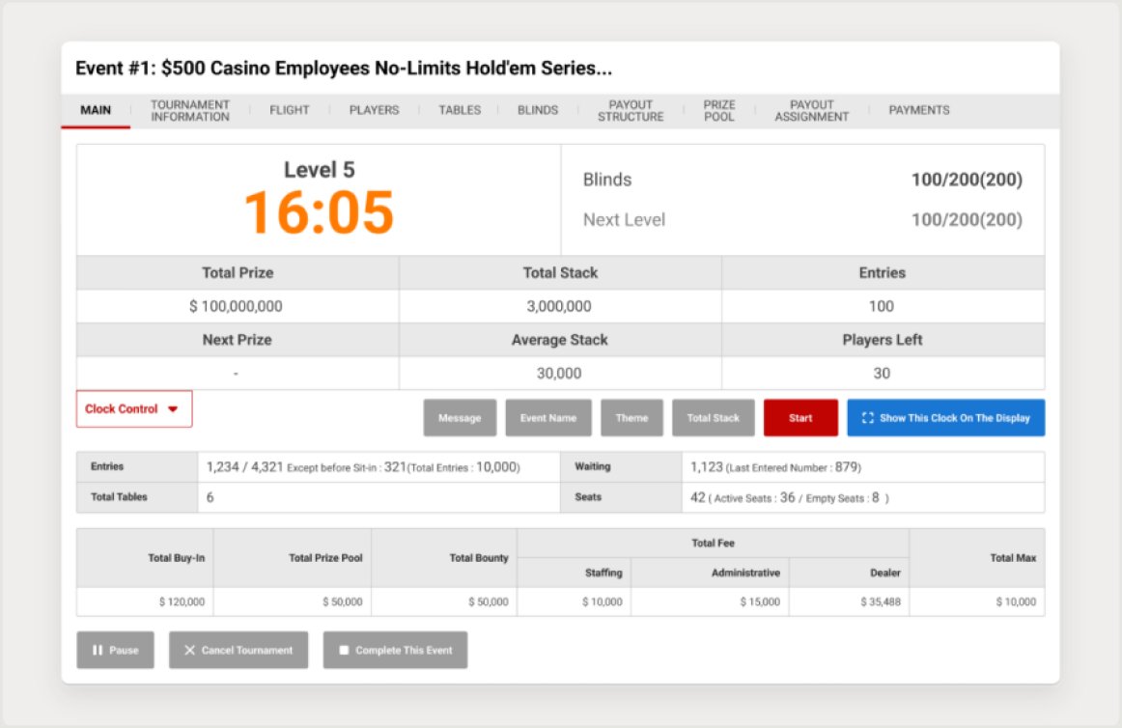
Task: Click the Total Max column header
Action: tap(1013, 558)
